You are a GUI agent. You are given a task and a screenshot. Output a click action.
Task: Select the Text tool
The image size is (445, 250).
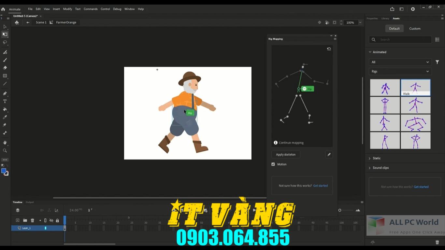5,101
